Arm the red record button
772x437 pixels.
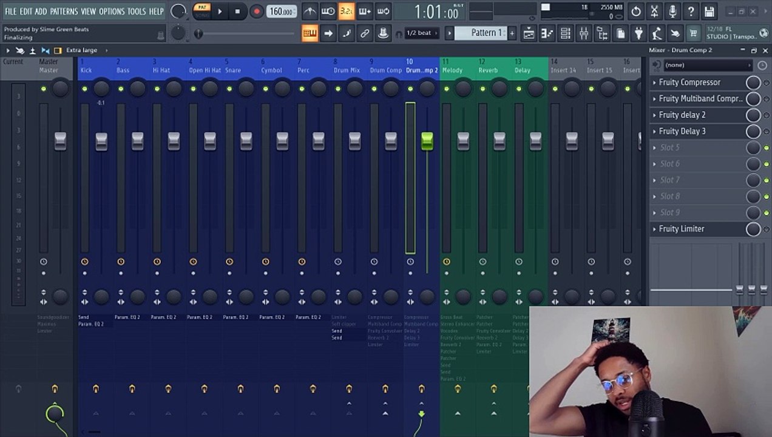(257, 11)
